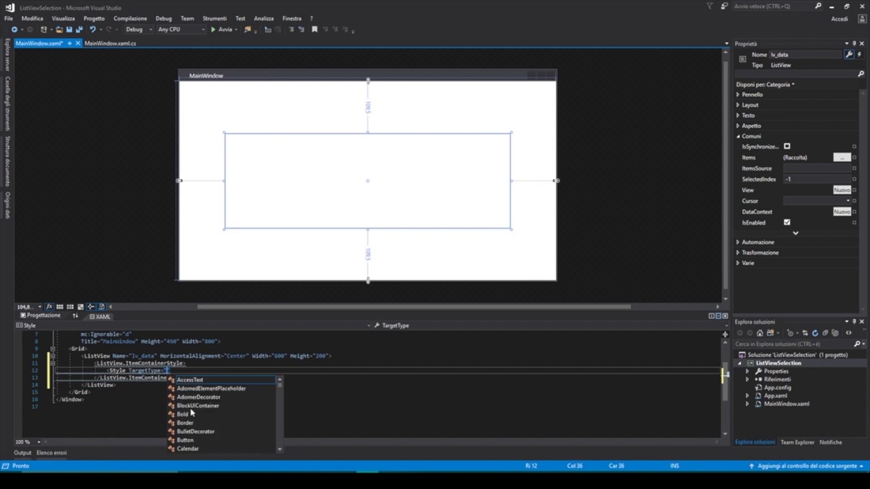Image resolution: width=870 pixels, height=489 pixels.
Task: Click the Save All toolbar icon
Action: pyautogui.click(x=80, y=29)
